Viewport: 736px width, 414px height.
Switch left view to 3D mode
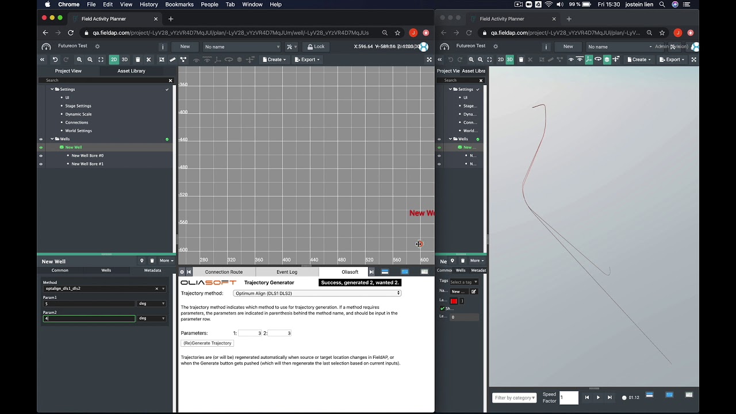coord(124,59)
